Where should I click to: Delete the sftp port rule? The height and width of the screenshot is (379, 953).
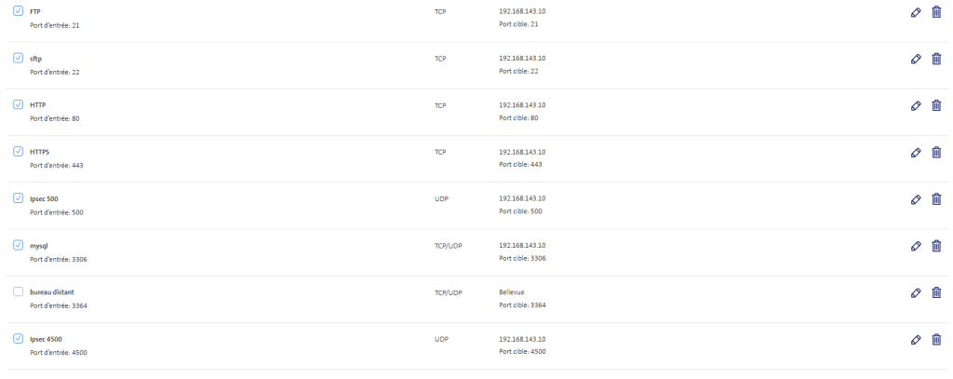click(x=936, y=59)
